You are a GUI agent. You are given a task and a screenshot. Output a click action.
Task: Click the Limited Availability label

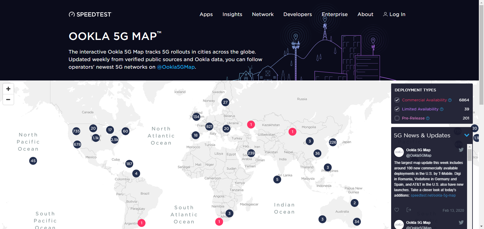click(420, 109)
